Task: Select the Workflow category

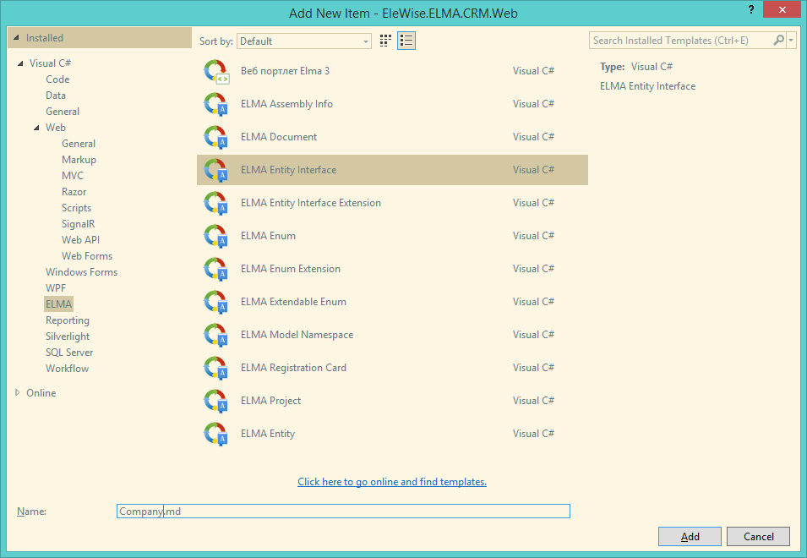Action: click(x=67, y=368)
